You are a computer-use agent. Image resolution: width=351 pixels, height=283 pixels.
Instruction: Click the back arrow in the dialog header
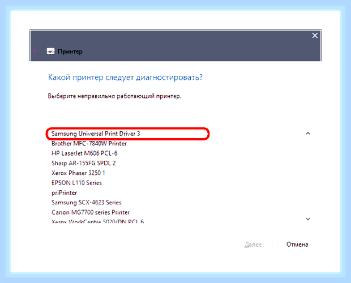click(35, 52)
